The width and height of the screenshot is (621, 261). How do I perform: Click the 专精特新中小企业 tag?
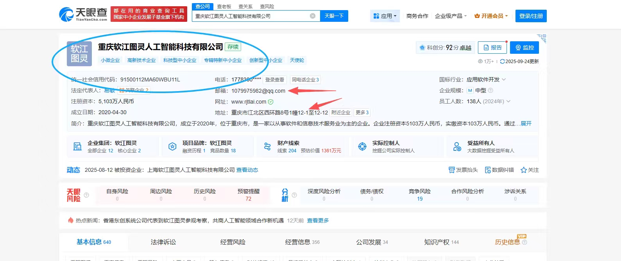click(x=223, y=60)
